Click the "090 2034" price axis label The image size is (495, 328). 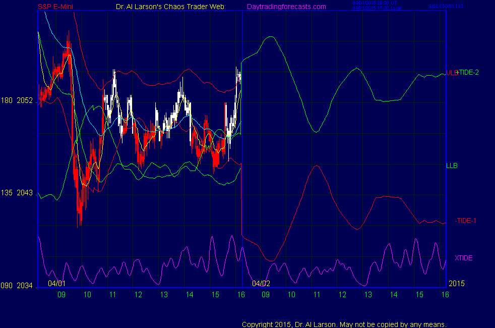17,286
